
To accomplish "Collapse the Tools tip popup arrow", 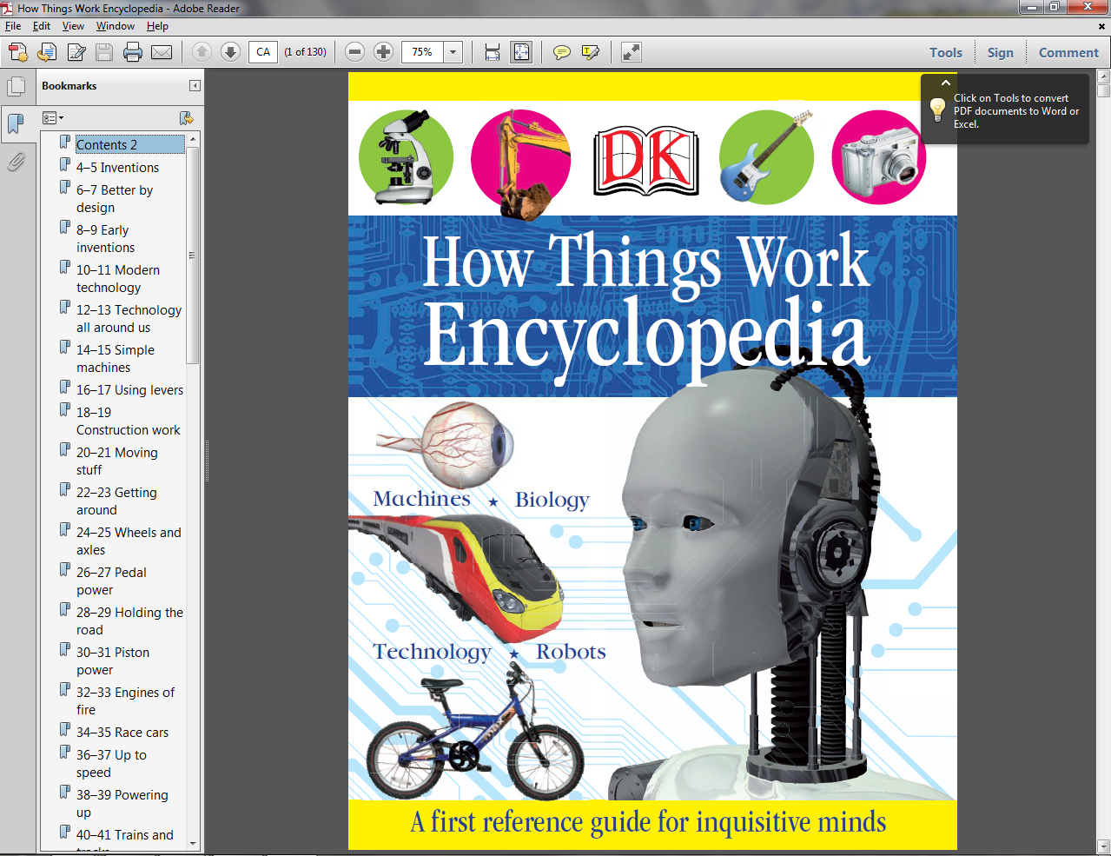I will click(946, 83).
